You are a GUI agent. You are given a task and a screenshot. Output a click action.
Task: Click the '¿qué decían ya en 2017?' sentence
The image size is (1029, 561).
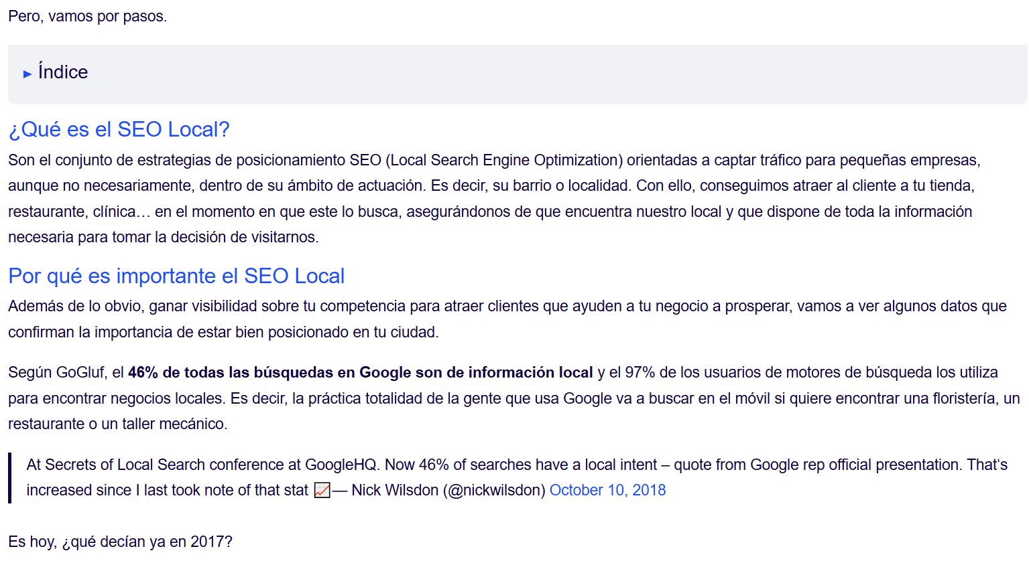pos(147,542)
